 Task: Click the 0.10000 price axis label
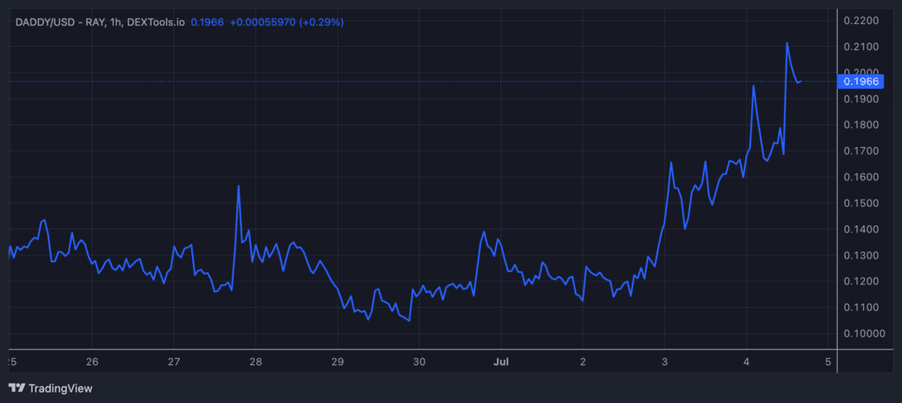click(863, 333)
